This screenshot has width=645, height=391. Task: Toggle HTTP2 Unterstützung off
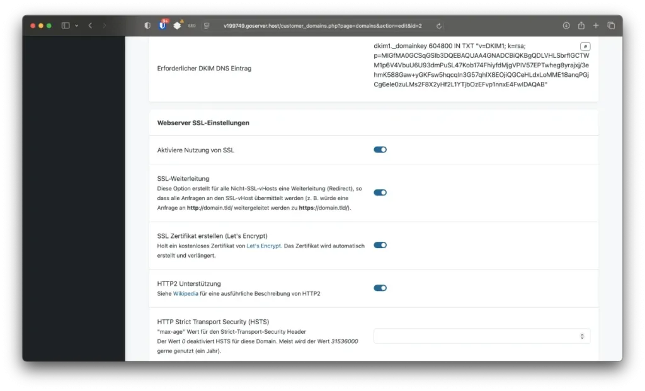[x=380, y=287]
